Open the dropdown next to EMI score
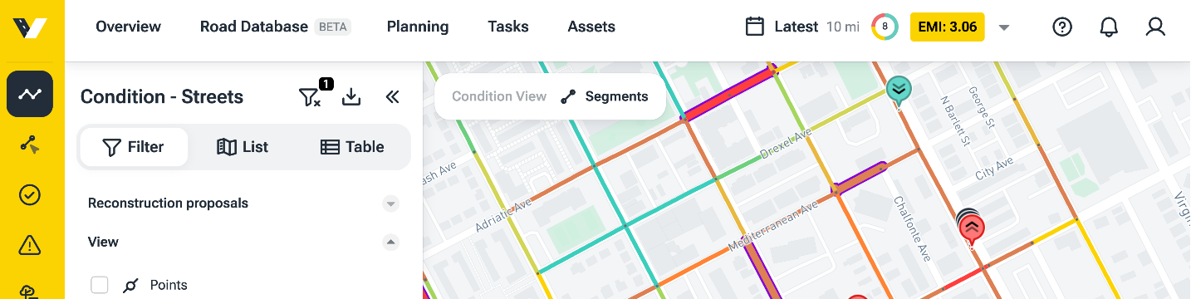Screen dimensions: 1196x299 pyautogui.click(x=1004, y=27)
